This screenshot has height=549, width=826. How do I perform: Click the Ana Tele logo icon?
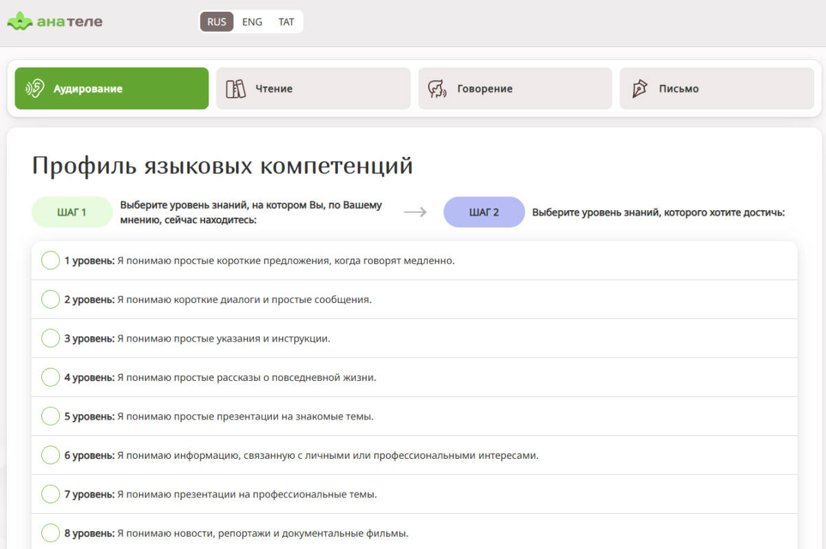point(20,21)
